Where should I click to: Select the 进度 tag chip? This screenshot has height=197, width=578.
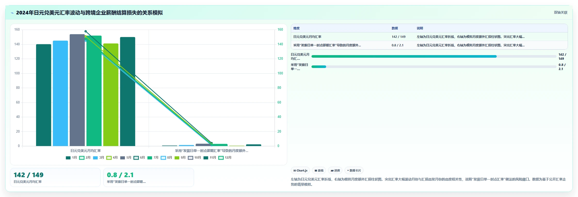coord(335,170)
